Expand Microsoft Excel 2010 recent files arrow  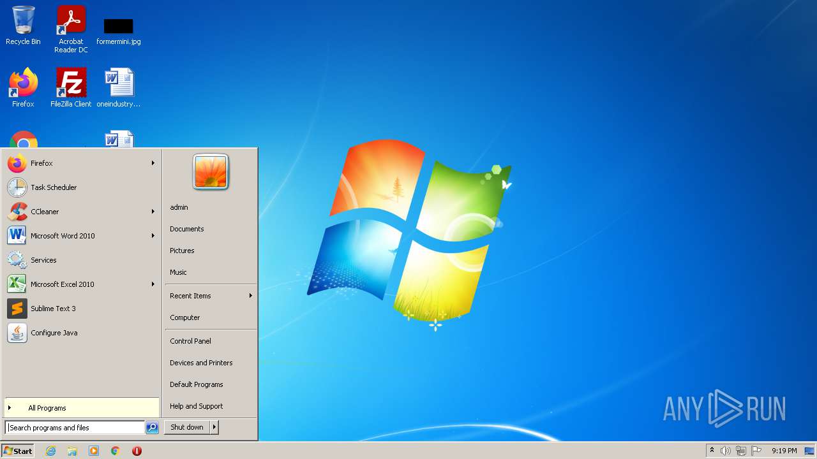[153, 284]
